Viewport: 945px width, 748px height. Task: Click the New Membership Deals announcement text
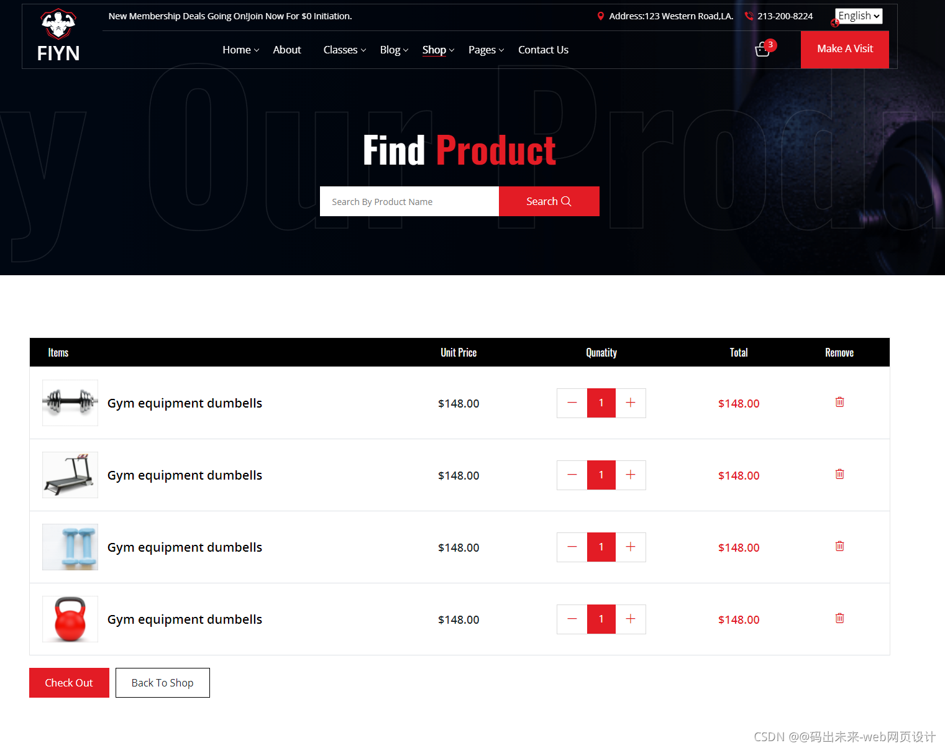tap(230, 16)
